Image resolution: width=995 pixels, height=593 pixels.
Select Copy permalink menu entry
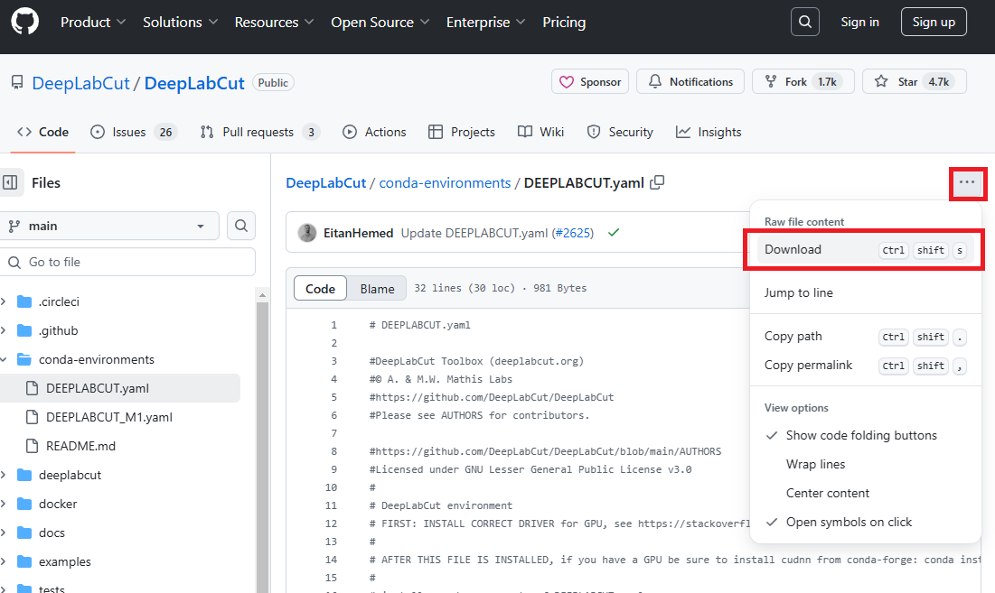[866, 366]
